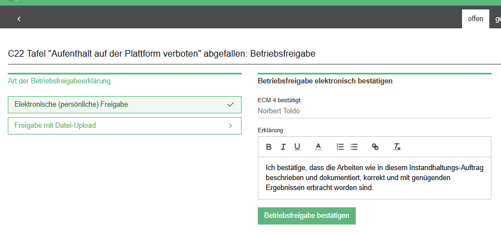This screenshot has width=501, height=234.
Task: Open the partially visible tab after offen
Action: (497, 19)
